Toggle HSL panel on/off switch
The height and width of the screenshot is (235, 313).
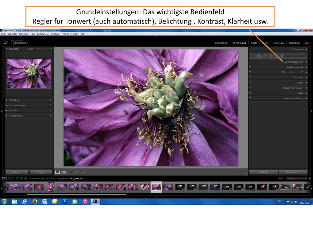click(250, 72)
